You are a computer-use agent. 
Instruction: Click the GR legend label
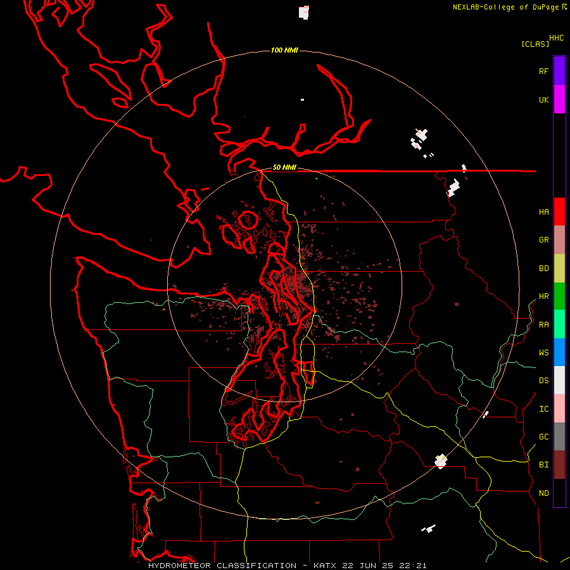[543, 240]
